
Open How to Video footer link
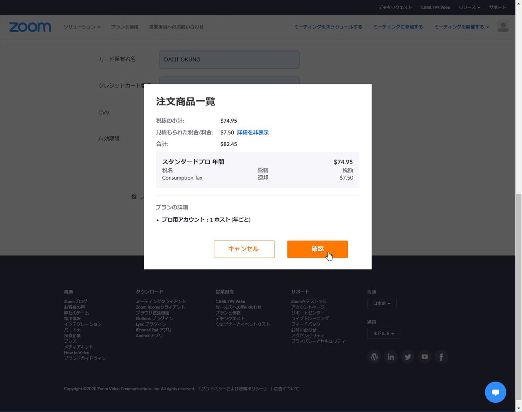(77, 353)
